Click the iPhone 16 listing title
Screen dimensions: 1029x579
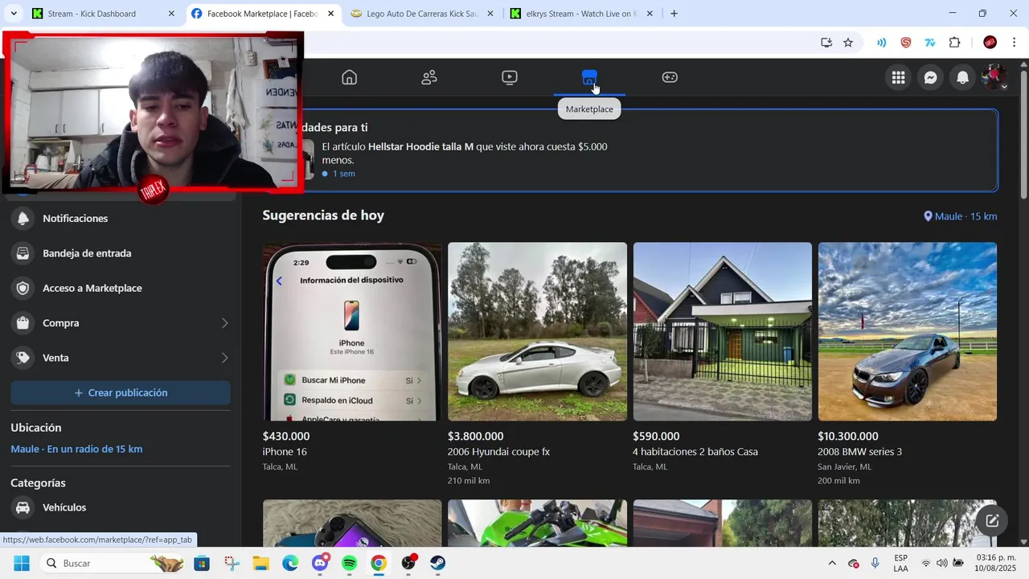click(x=285, y=452)
